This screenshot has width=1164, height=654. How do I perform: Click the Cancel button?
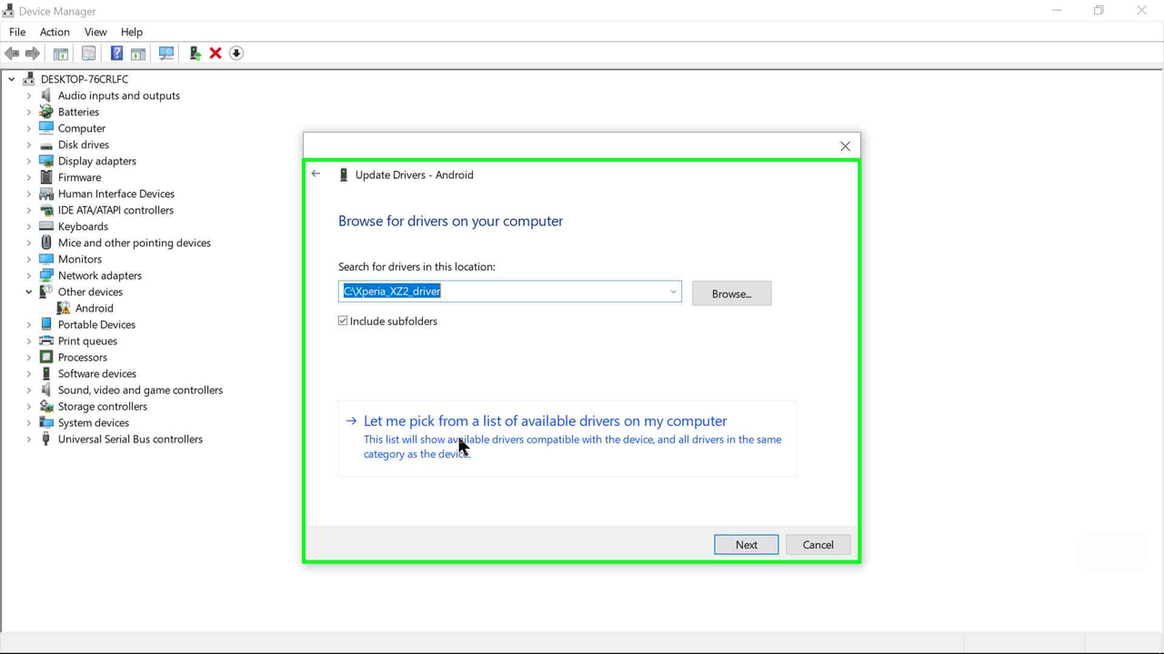point(818,545)
